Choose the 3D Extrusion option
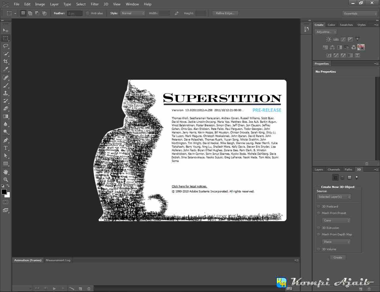380x292 pixels. [x=319, y=228]
